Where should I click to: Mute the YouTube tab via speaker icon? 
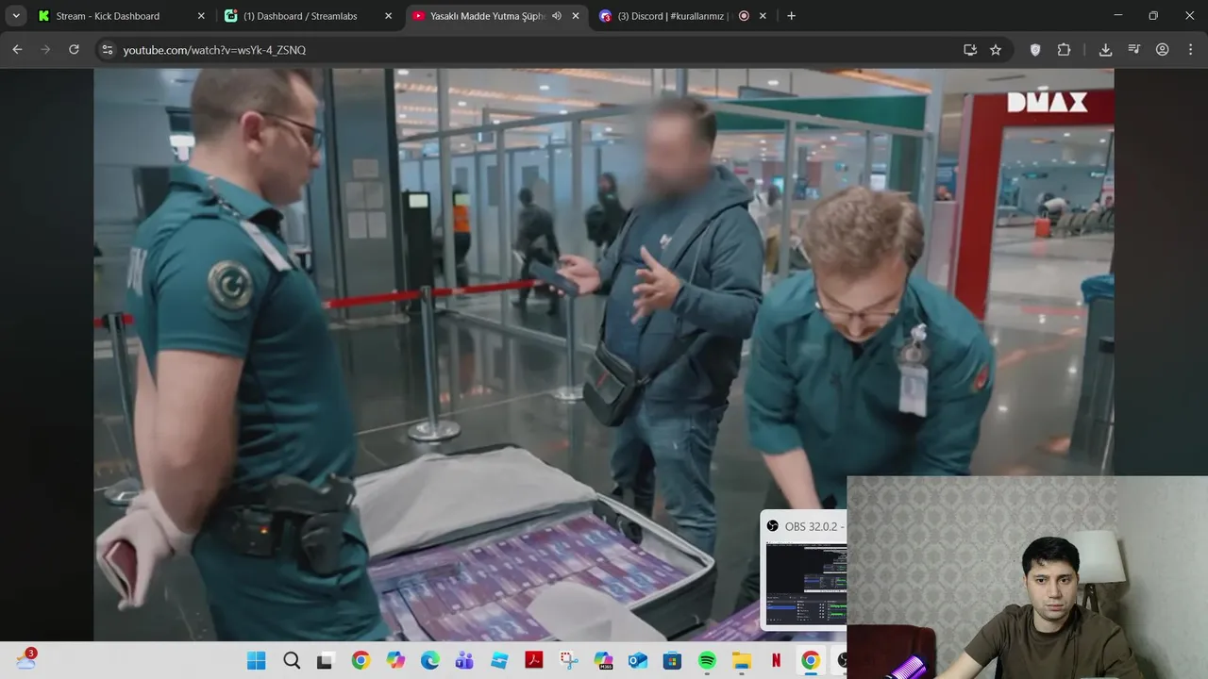(556, 16)
